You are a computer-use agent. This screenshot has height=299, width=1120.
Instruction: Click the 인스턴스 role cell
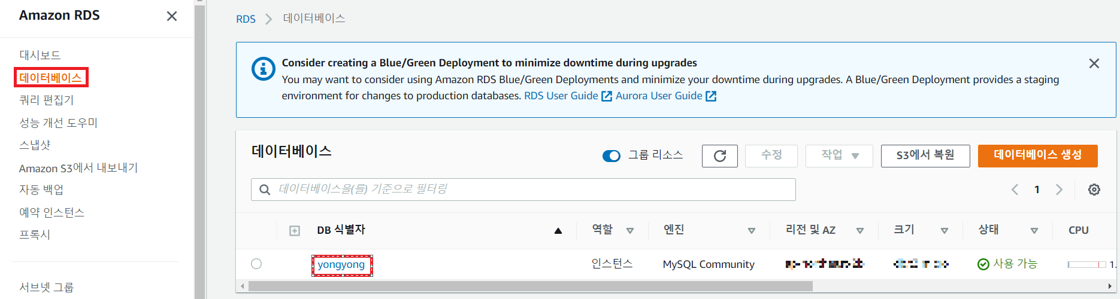coord(612,264)
